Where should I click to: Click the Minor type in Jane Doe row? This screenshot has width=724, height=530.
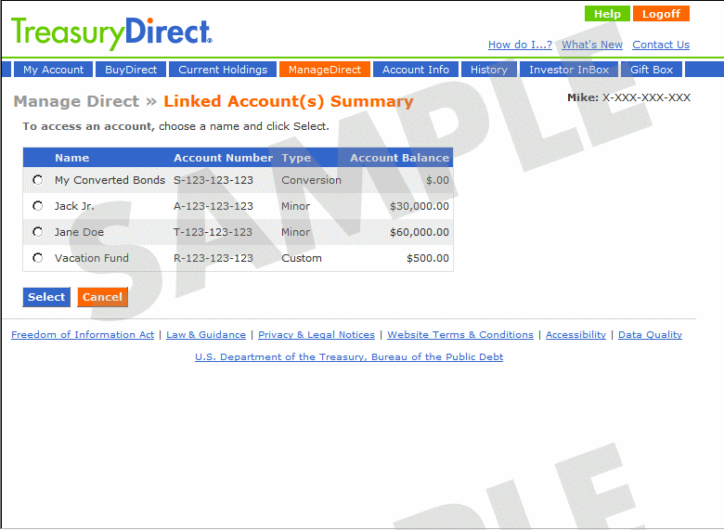tap(295, 232)
